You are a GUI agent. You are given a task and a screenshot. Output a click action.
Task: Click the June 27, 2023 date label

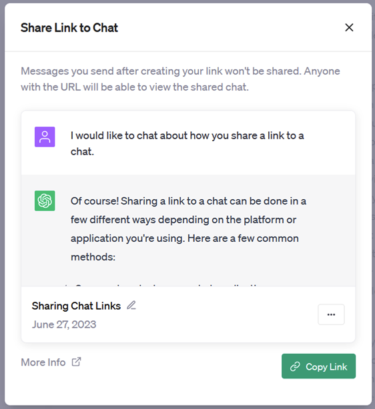(x=64, y=324)
